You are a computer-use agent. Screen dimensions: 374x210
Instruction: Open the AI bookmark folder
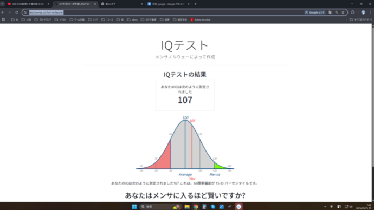15,20
